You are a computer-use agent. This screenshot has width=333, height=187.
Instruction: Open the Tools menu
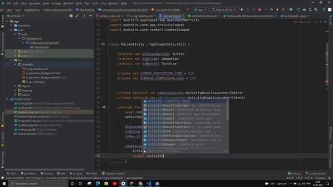pyautogui.click(x=95, y=4)
